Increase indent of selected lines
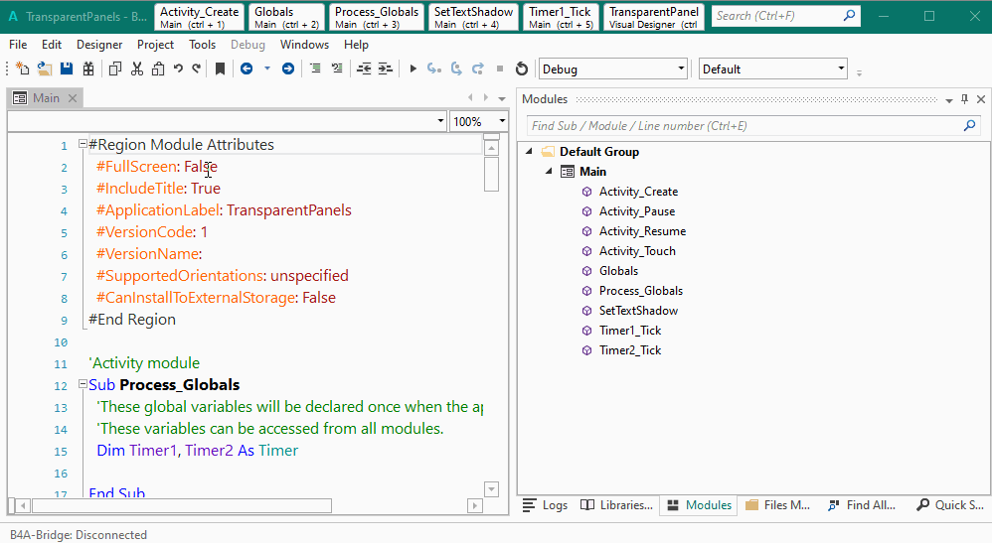The image size is (992, 543). (x=386, y=68)
